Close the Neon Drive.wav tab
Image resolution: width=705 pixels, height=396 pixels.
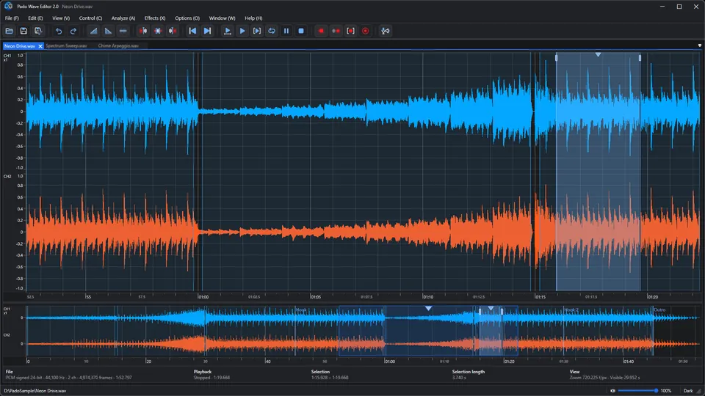tap(40, 45)
